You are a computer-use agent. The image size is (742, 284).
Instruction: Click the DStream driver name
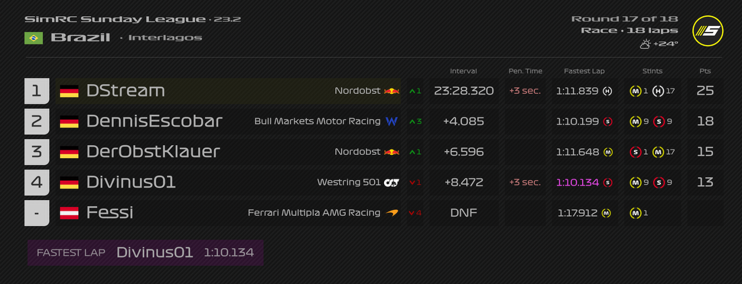125,91
